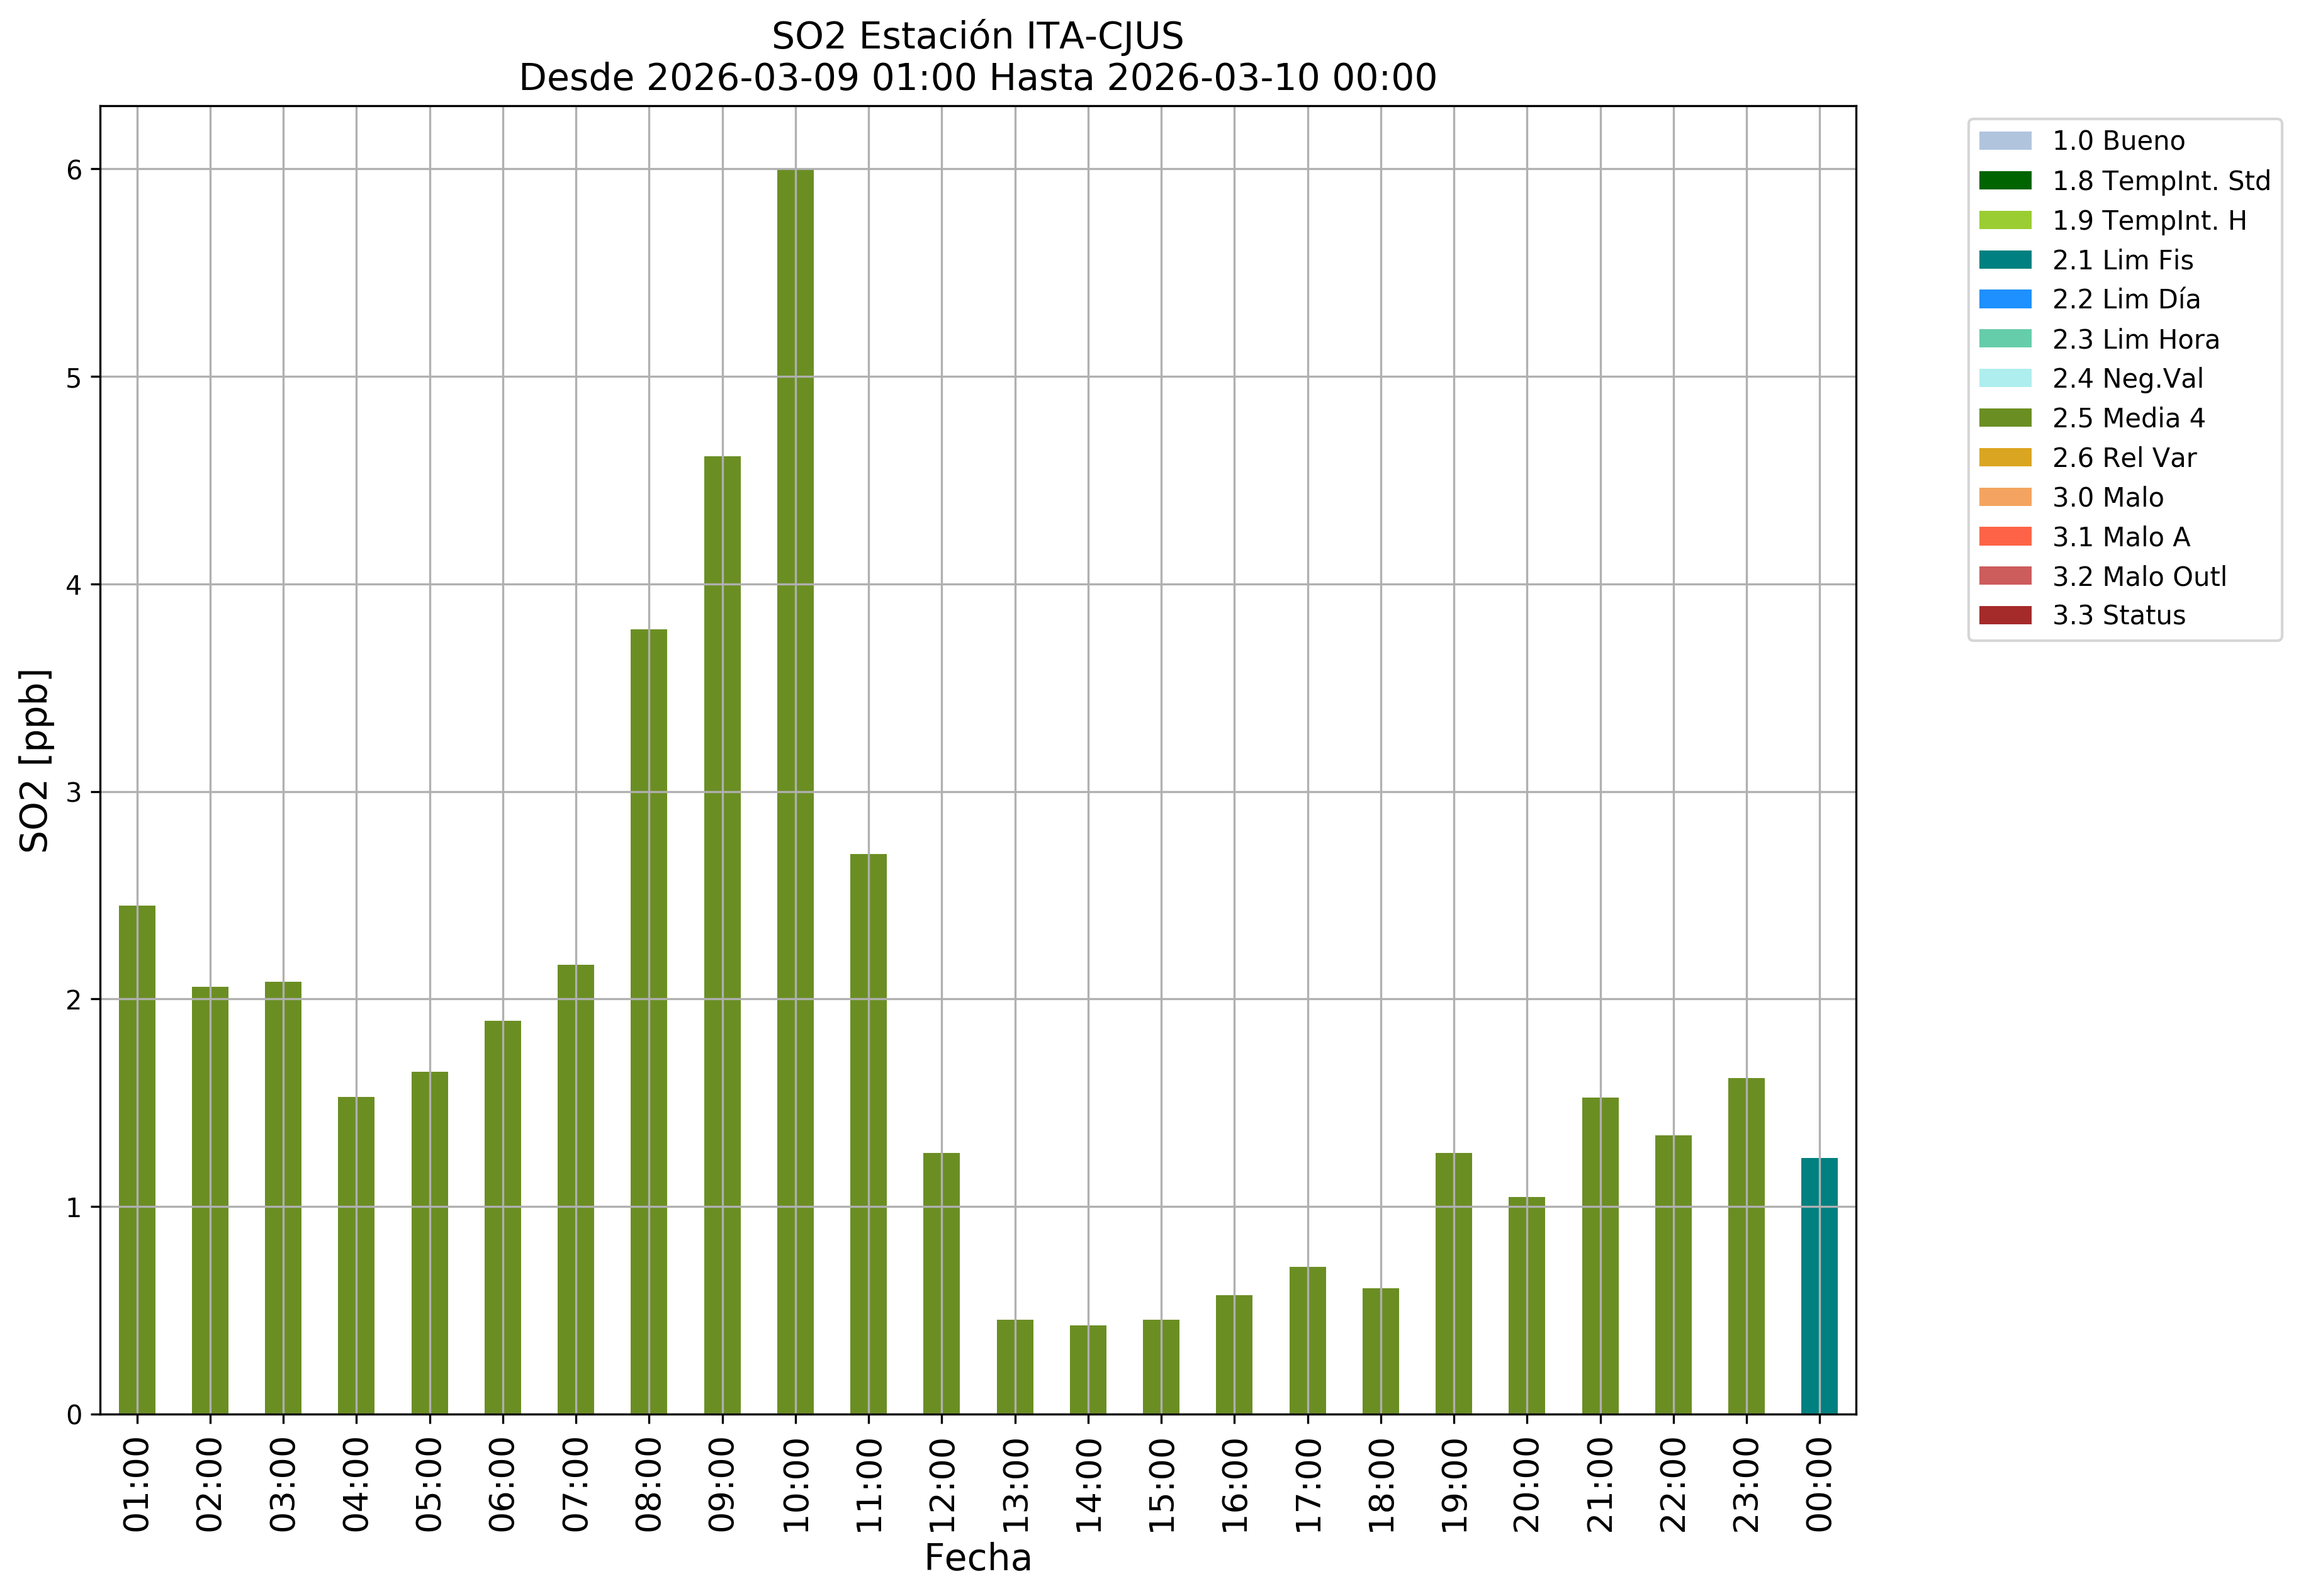Click the 2.6 Rel Var legend swatch
This screenshot has width=2301, height=1596.
pyautogui.click(x=2004, y=458)
